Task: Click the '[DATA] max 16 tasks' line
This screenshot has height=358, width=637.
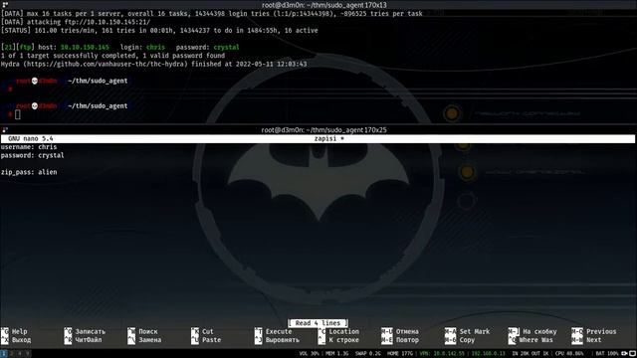Action: (x=212, y=13)
